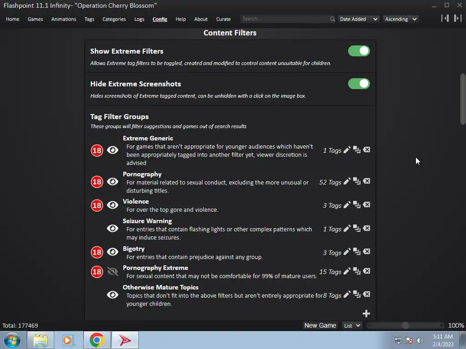Delete the Seizure Warning filter group
This screenshot has width=466, height=349.
click(367, 228)
